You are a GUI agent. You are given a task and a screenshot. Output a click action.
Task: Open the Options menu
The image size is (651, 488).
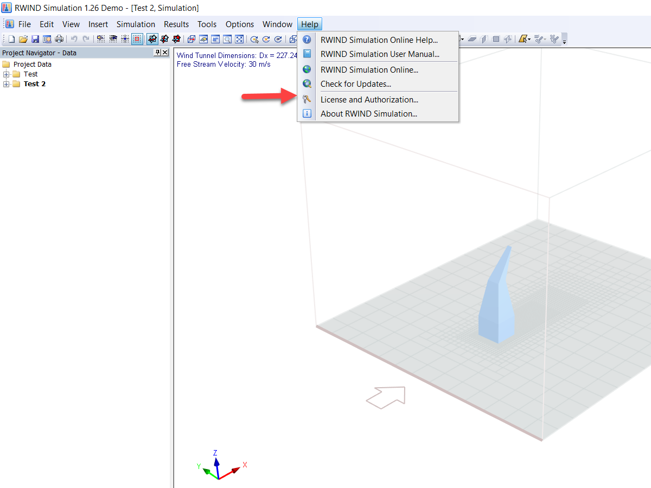240,24
